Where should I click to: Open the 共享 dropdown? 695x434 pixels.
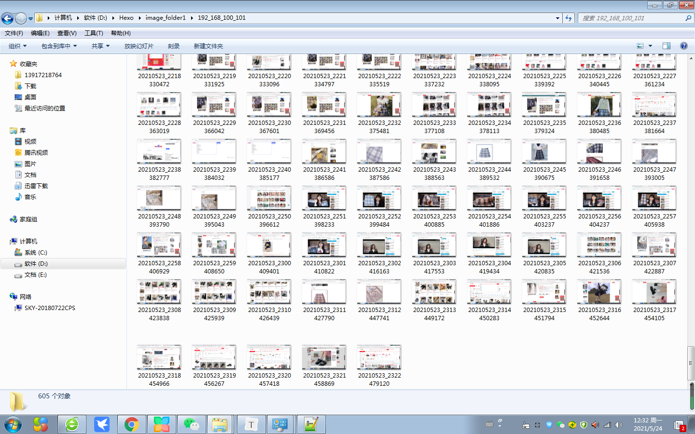(101, 46)
